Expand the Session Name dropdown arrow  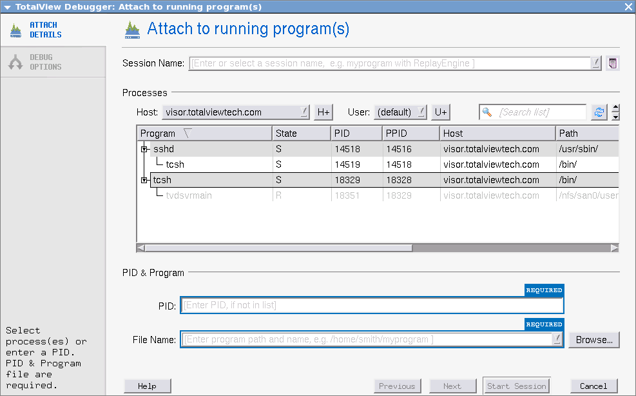click(596, 63)
